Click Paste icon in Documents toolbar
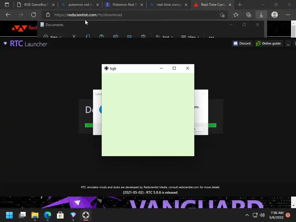The width and height of the screenshot is (296, 222). (x=101, y=36)
